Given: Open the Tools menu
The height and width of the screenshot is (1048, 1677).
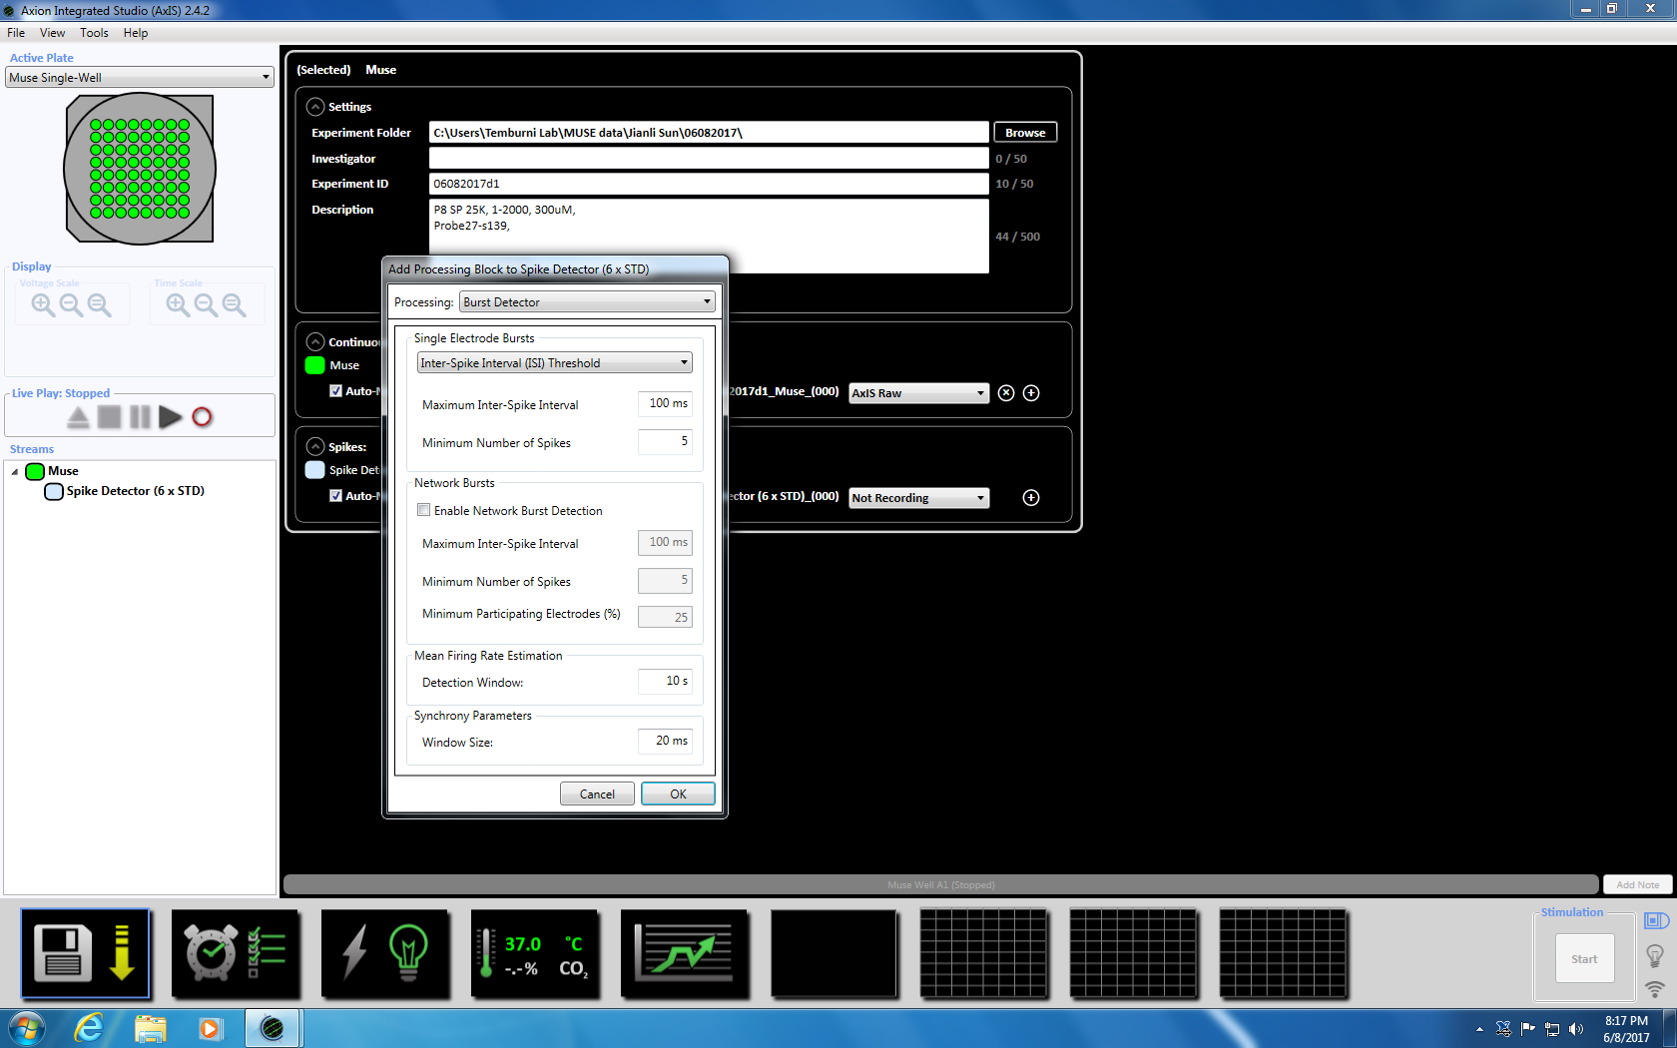Looking at the screenshot, I should coord(94,33).
